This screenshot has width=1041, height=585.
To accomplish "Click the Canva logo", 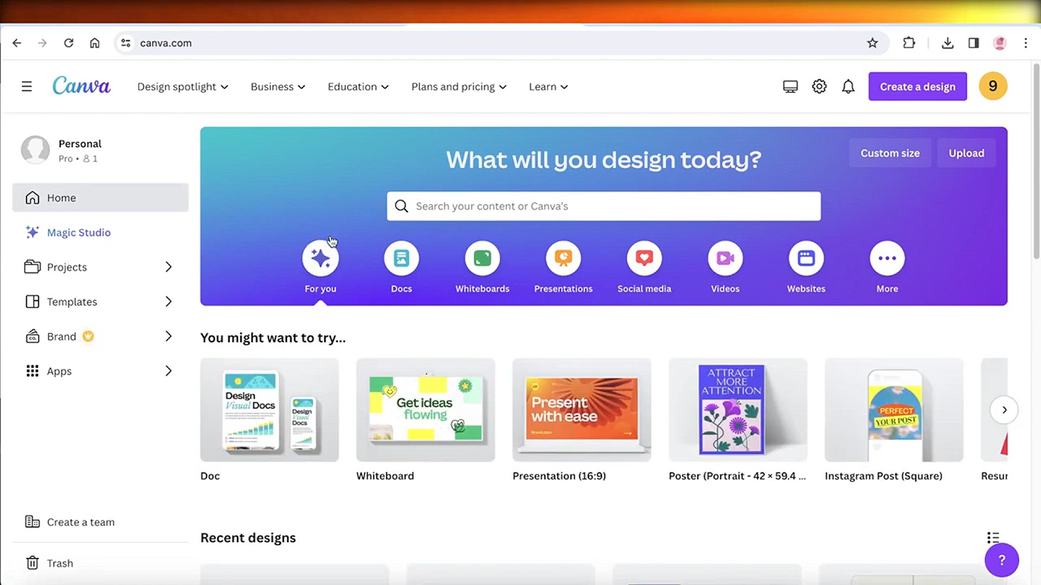I will 81,86.
